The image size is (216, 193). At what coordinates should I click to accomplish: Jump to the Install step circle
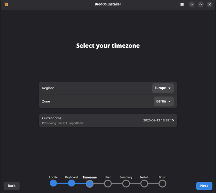[144, 184]
